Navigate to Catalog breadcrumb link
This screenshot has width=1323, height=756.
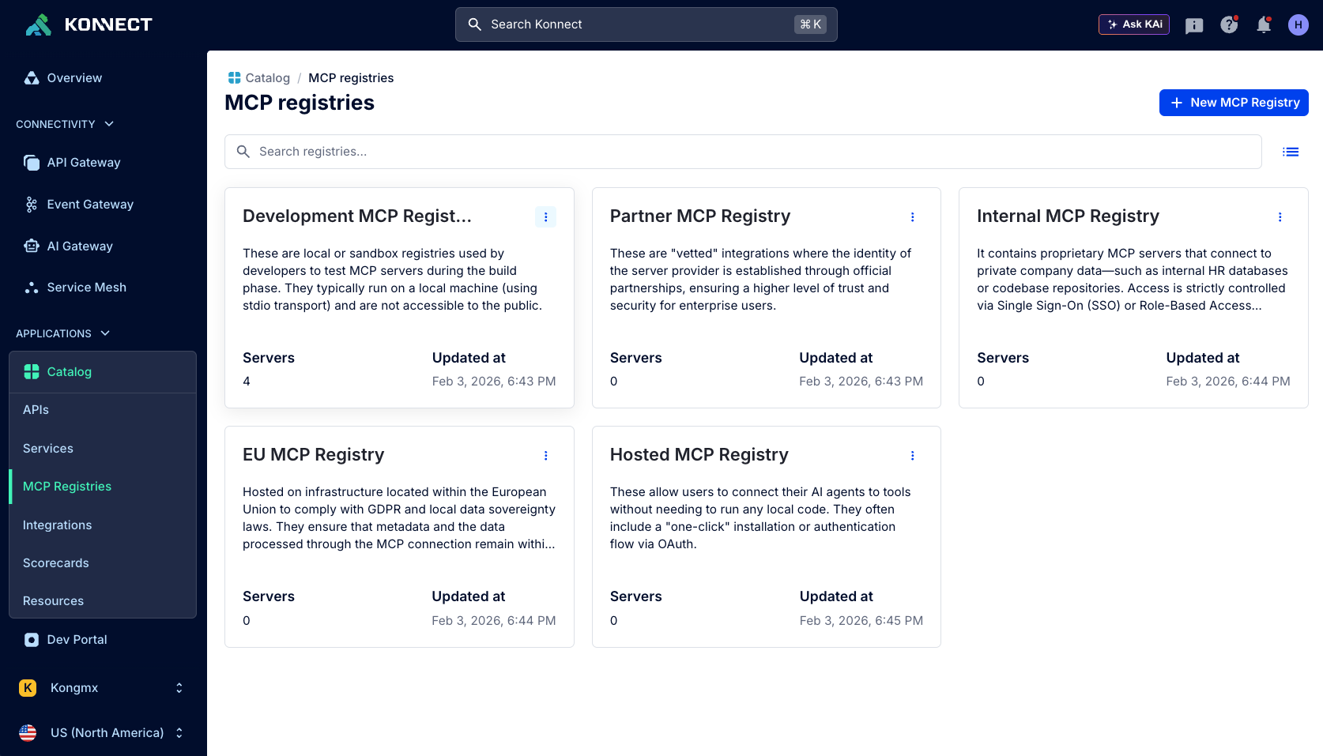tap(267, 78)
